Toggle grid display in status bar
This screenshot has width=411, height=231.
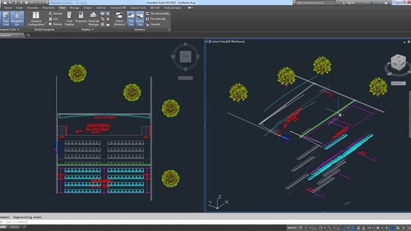(301, 228)
